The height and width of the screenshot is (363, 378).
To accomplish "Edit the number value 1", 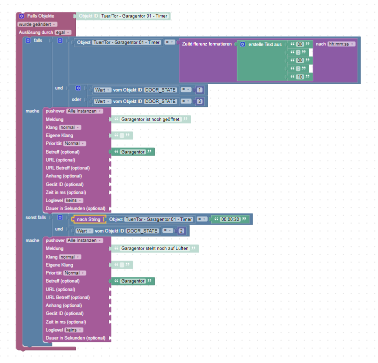I will tap(199, 90).
